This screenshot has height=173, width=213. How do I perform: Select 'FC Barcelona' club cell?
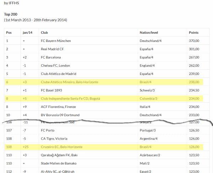pos(51,57)
